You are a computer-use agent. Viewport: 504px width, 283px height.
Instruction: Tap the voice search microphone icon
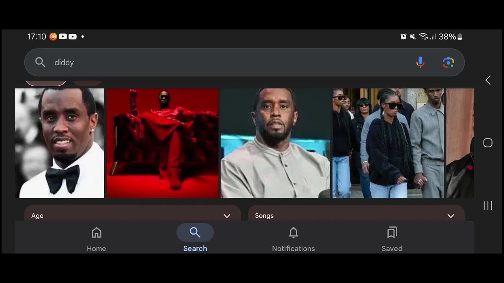click(420, 62)
